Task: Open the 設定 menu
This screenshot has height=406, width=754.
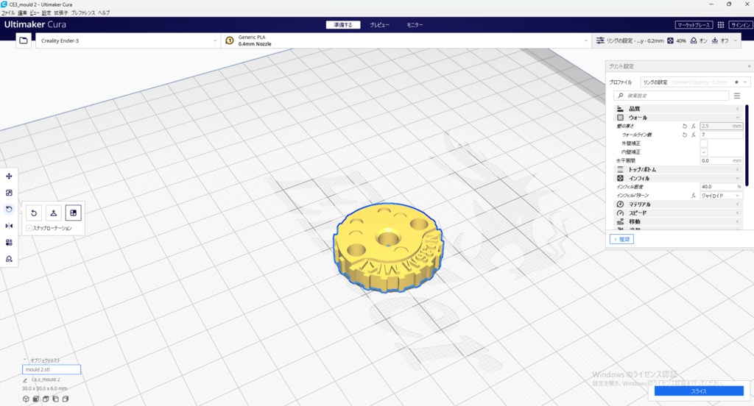Action: click(46, 13)
